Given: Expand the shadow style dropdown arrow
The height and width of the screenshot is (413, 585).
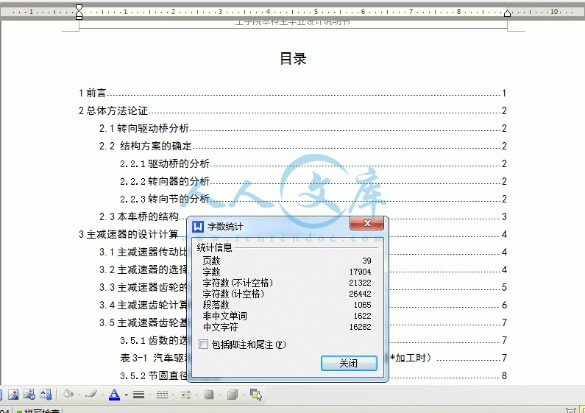Looking at the screenshot, I should (x=220, y=395).
